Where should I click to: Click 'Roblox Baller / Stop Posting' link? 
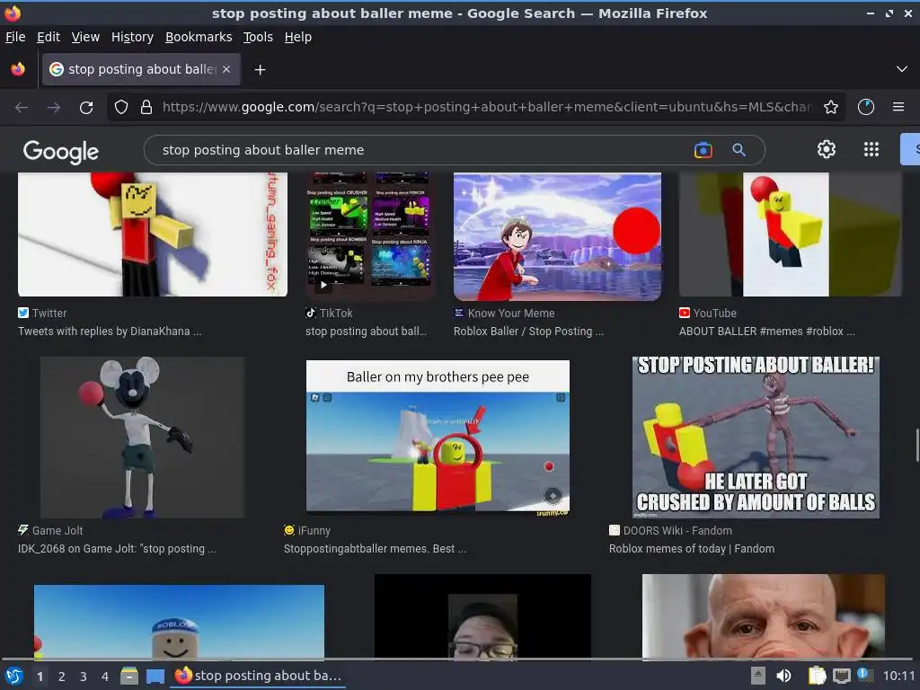tap(528, 331)
